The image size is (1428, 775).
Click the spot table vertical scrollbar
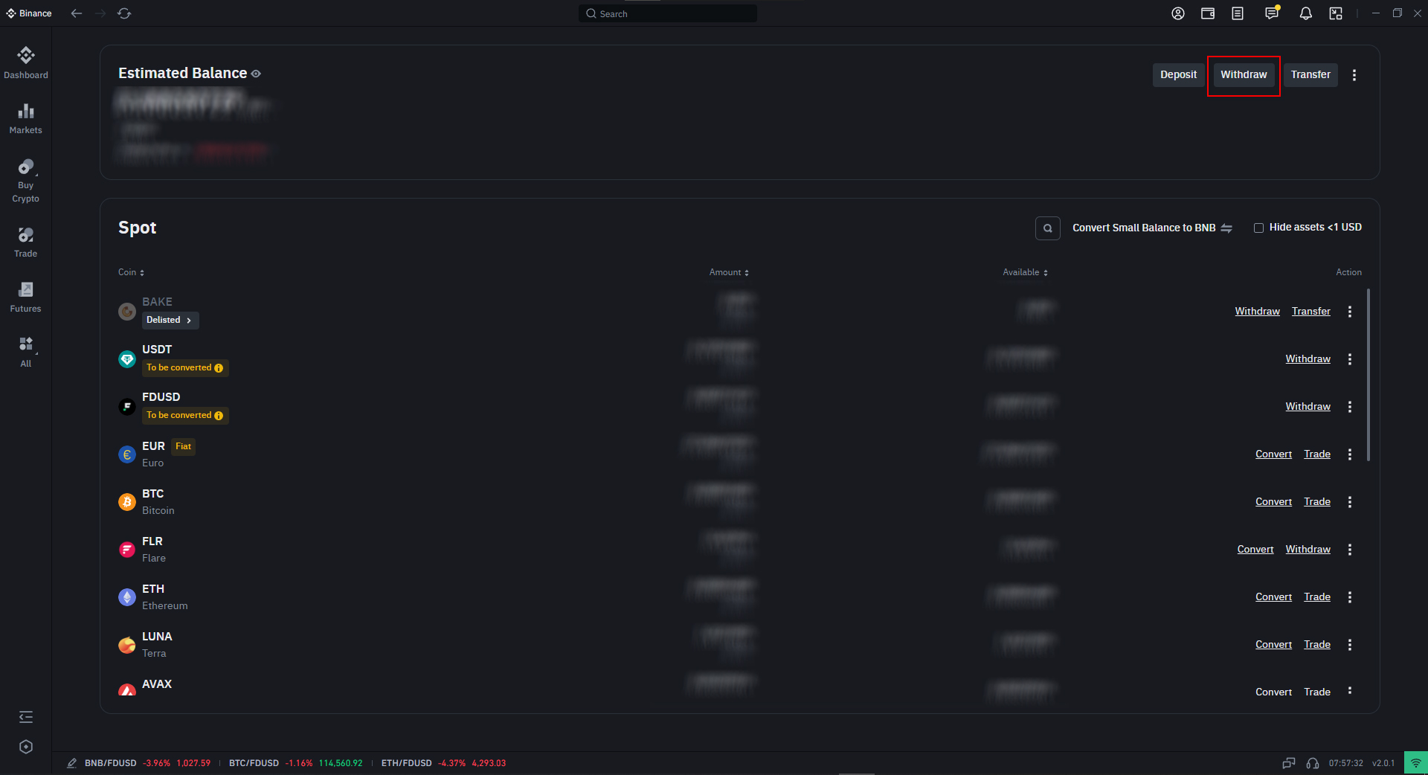tap(1368, 375)
